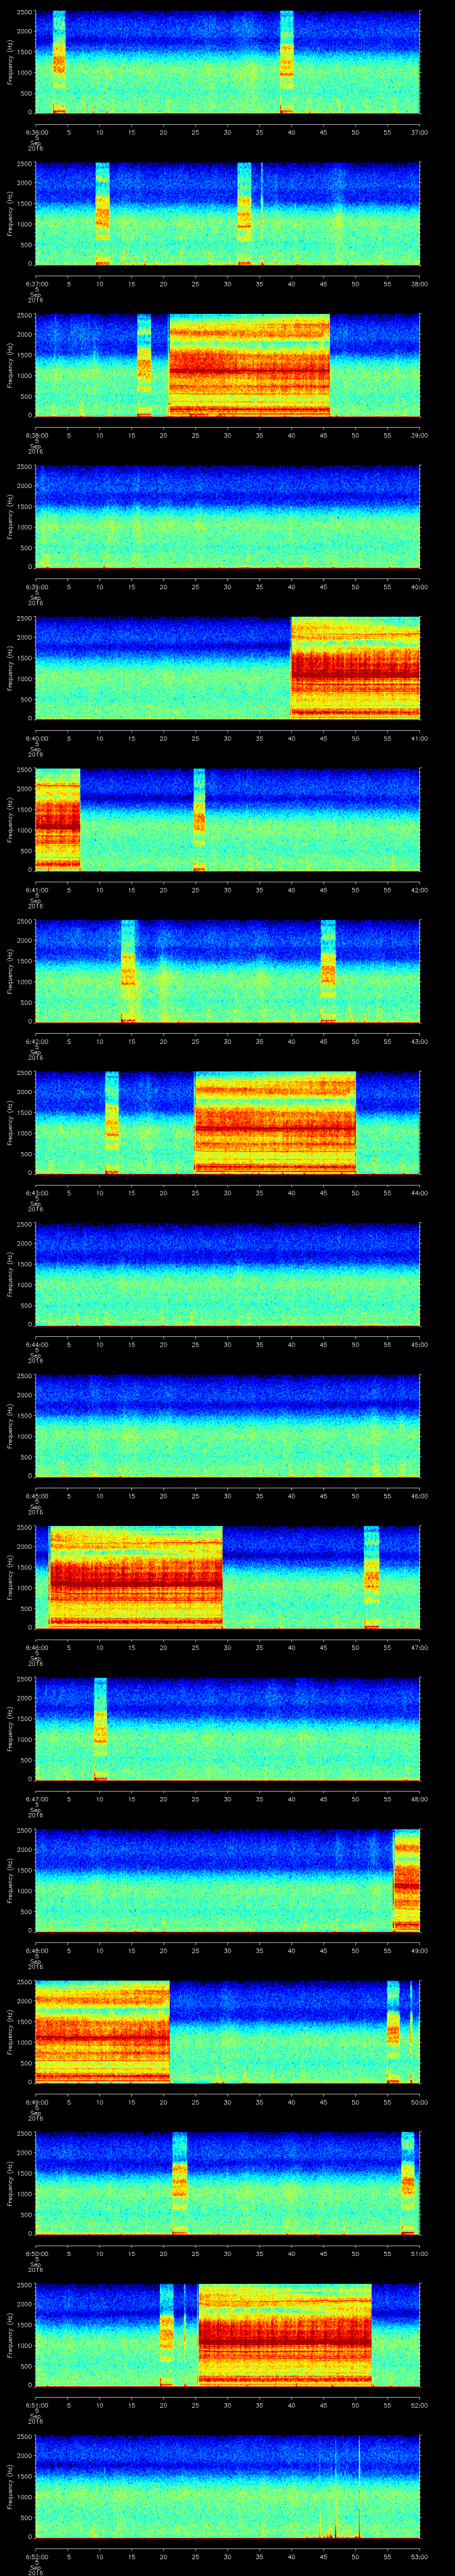The height and width of the screenshot is (2576, 455).
Task: Click the signal onset at the end of the 6:48:00 panel
Action: (x=407, y=1880)
